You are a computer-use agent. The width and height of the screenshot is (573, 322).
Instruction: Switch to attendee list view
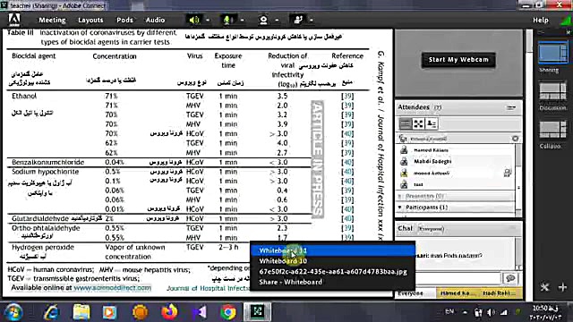pyautogui.click(x=406, y=123)
